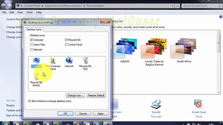
Task: Click the Control Panel breadcrumb
Action: point(32,6)
